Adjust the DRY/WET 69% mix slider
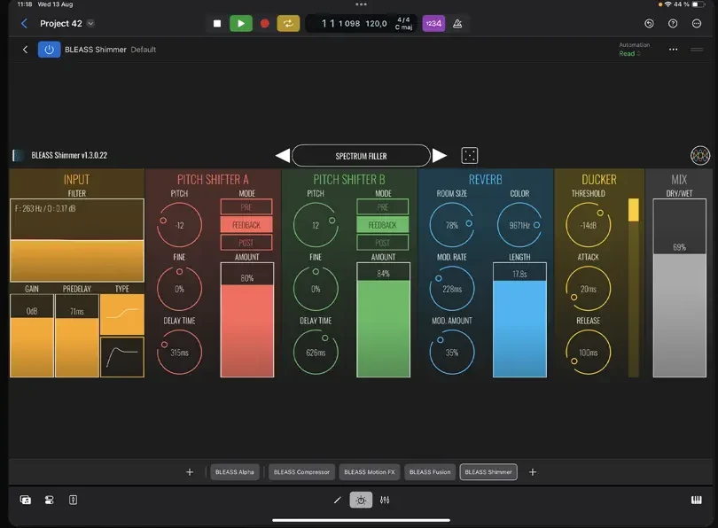Screen dimensions: 718x528 [x=680, y=288]
